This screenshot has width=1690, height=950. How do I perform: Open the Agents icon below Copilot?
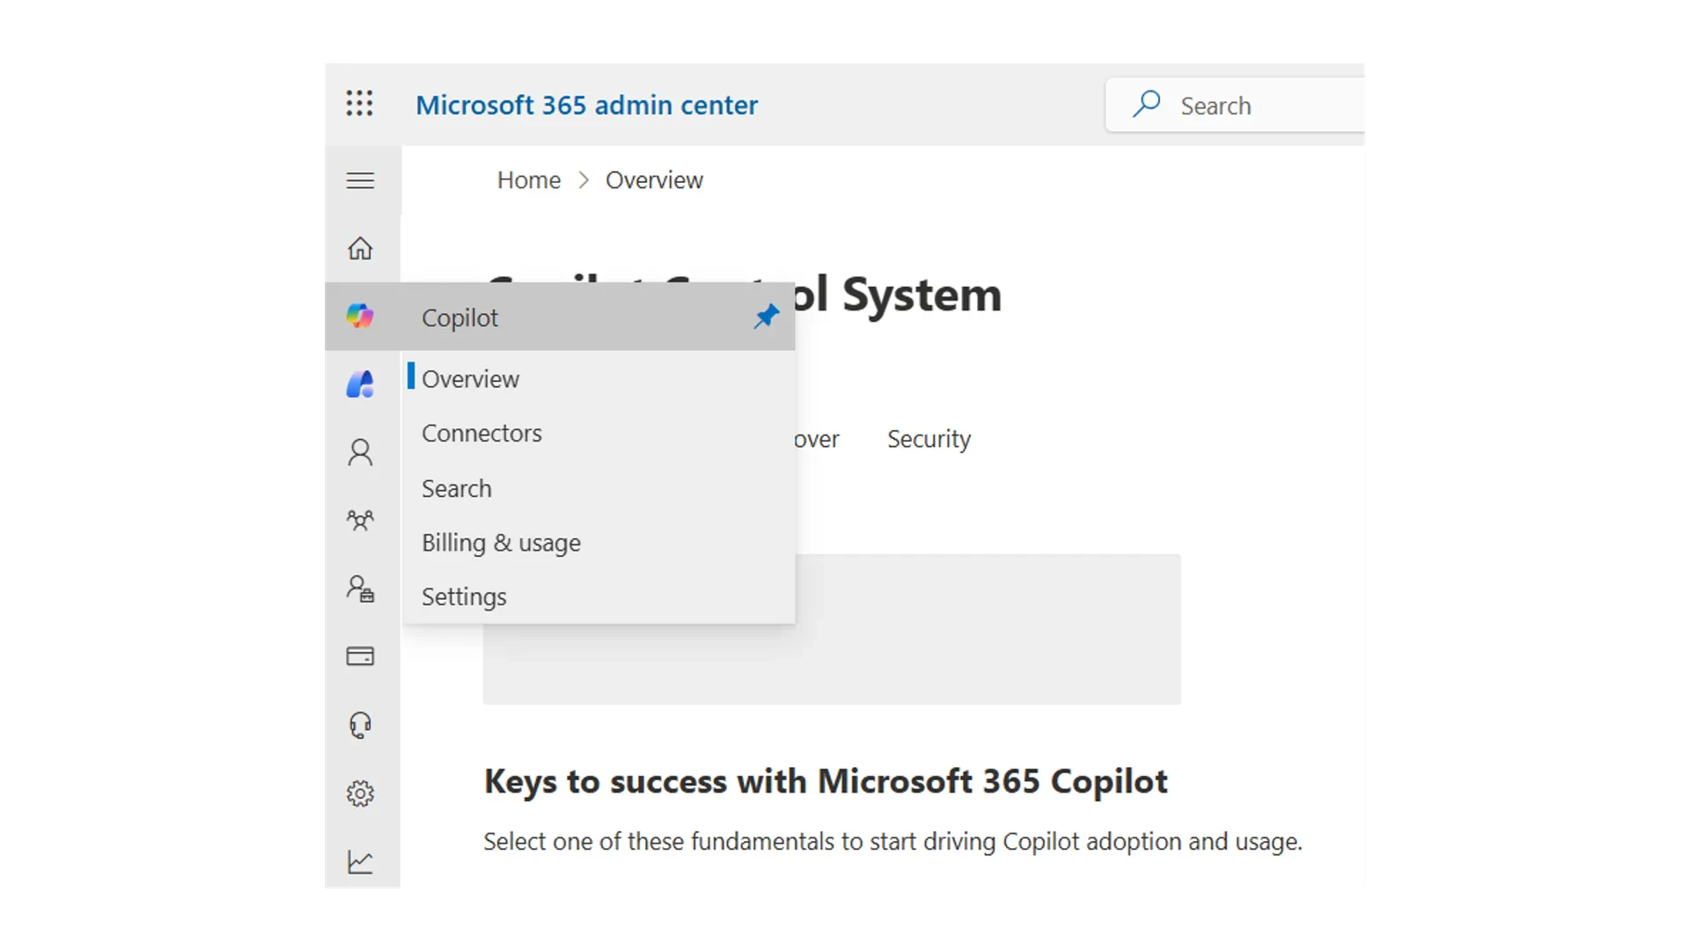click(360, 384)
